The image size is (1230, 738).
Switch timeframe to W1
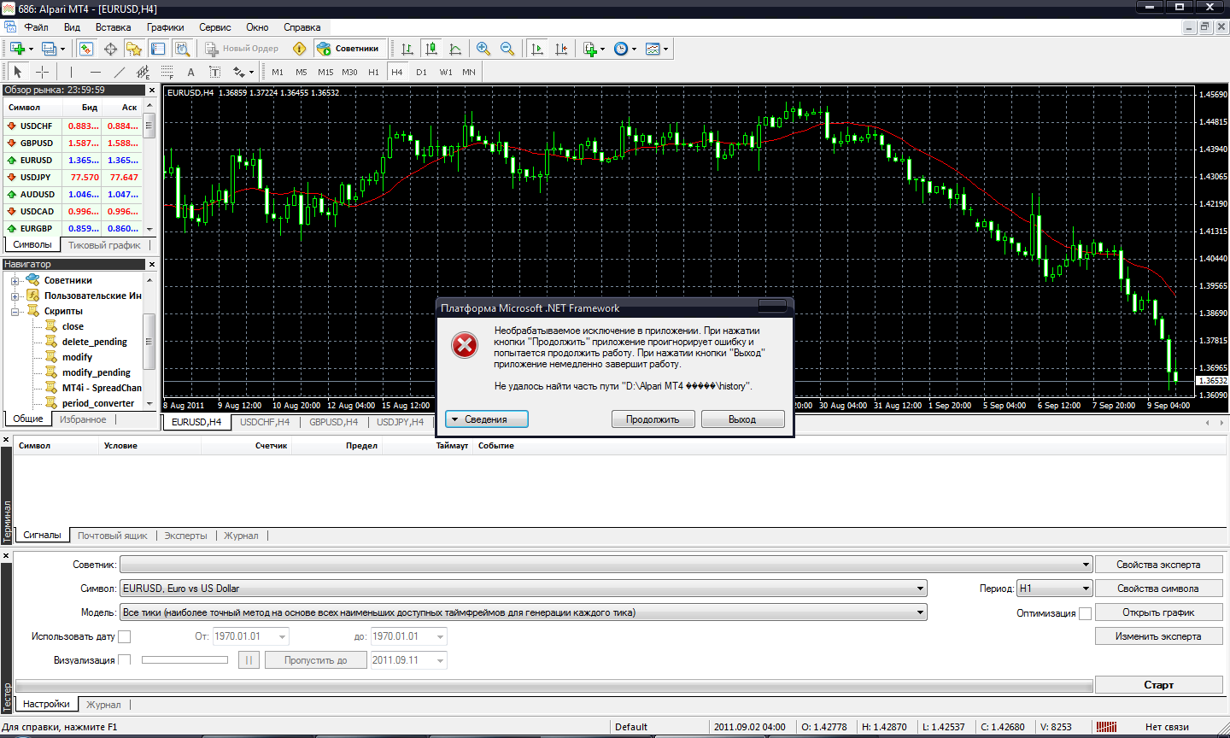[446, 72]
